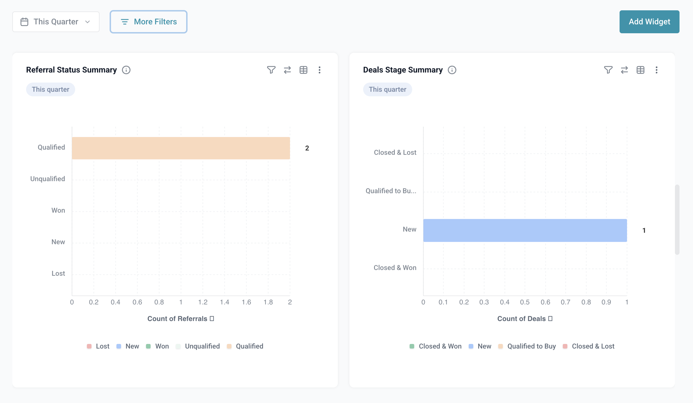Toggle Qualified to Buy legend item
The width and height of the screenshot is (693, 403).
[527, 346]
